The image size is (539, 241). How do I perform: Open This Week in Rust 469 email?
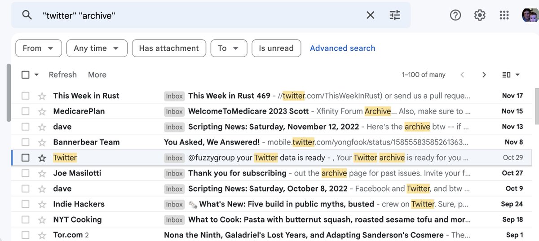coord(271,96)
